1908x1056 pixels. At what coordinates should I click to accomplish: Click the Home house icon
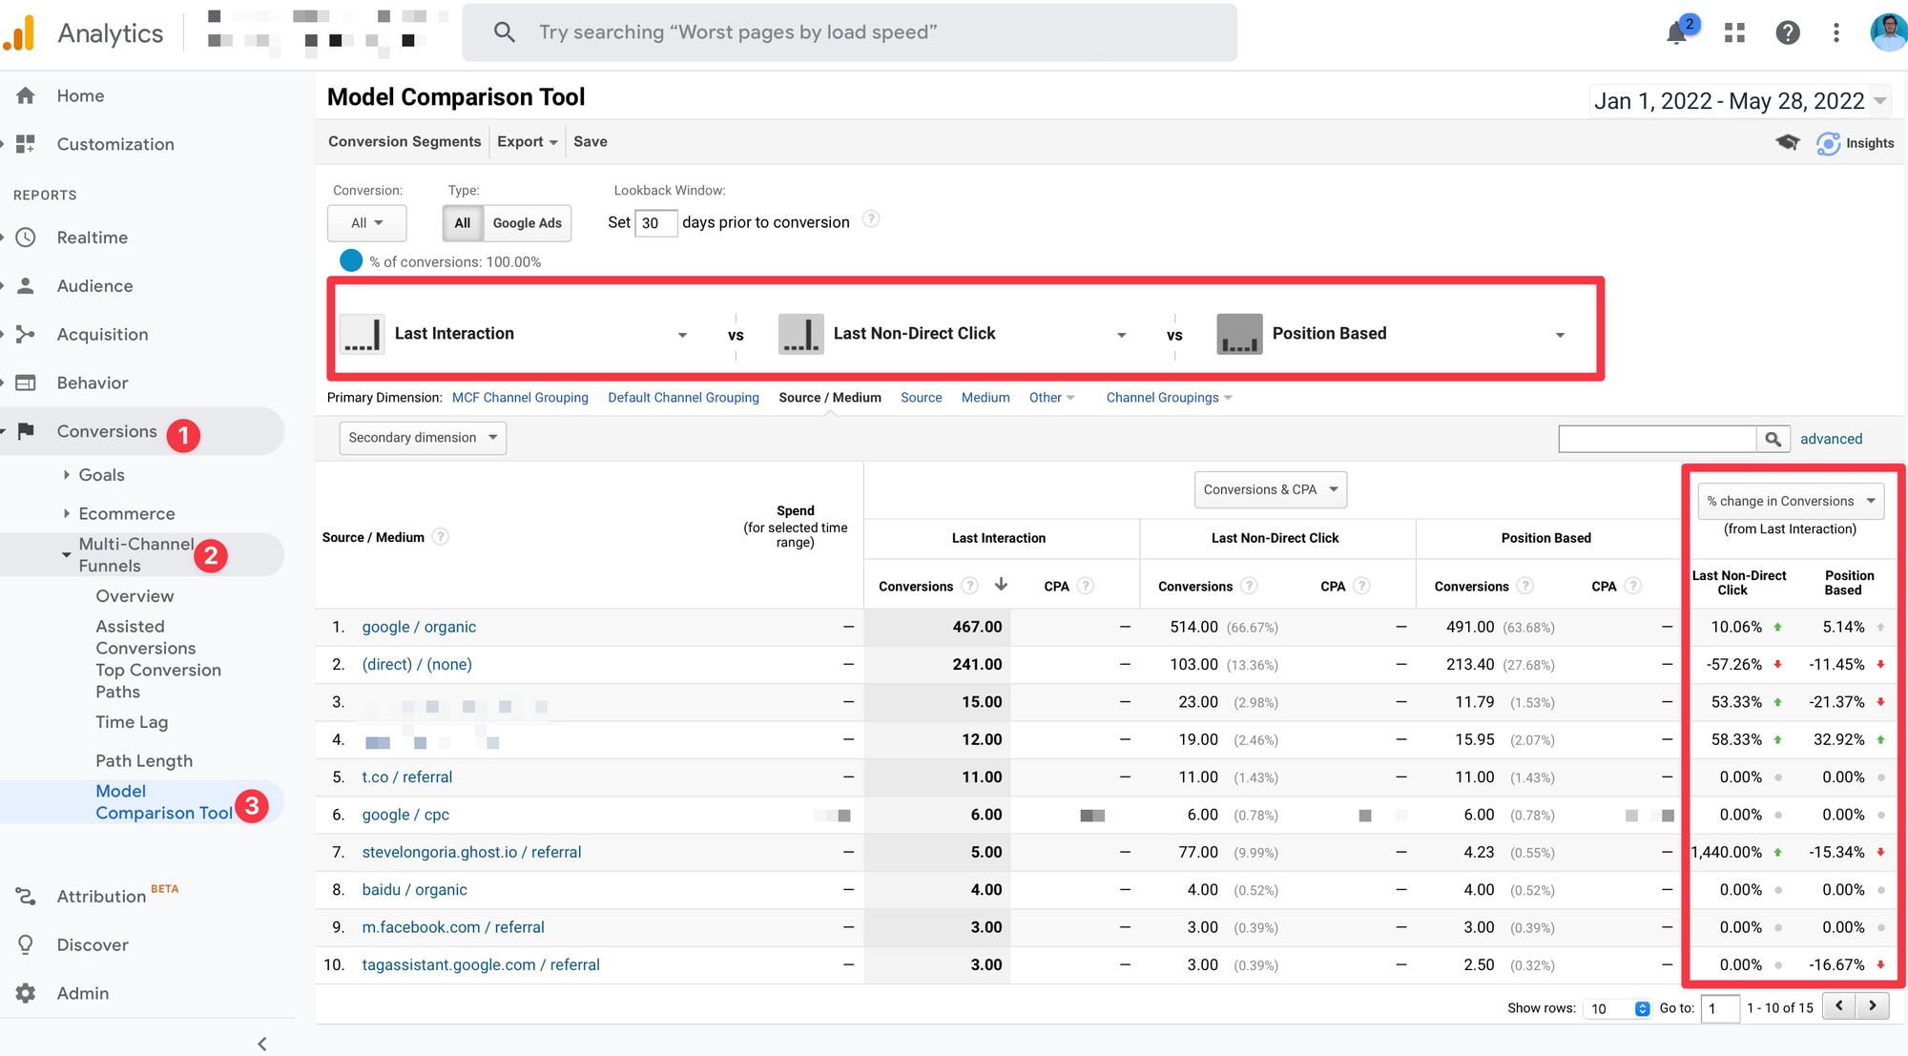pyautogui.click(x=26, y=95)
